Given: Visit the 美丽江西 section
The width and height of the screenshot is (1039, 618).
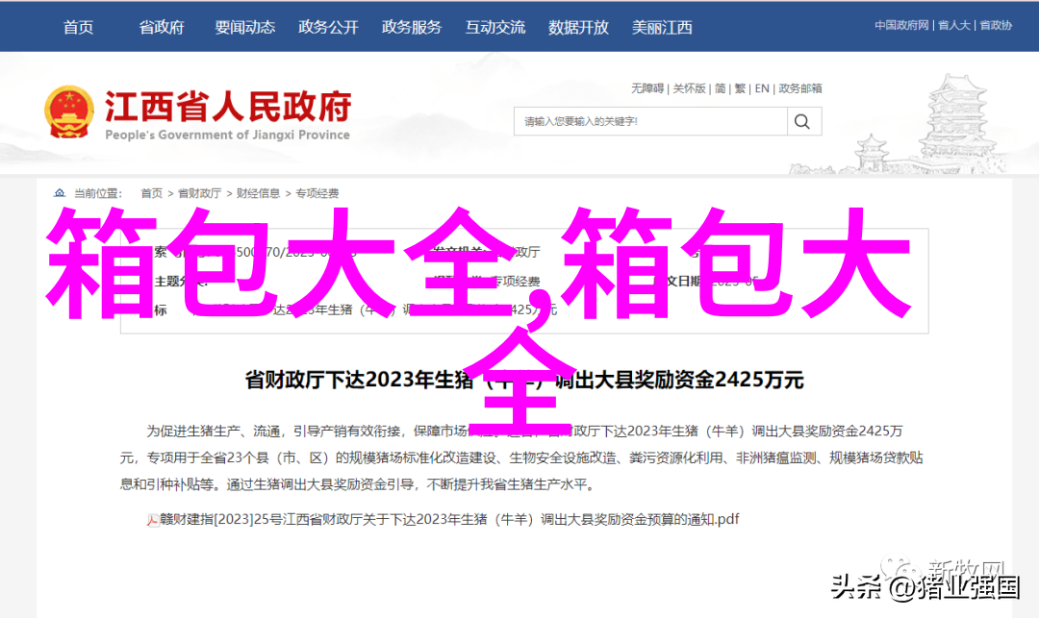Looking at the screenshot, I should point(662,27).
